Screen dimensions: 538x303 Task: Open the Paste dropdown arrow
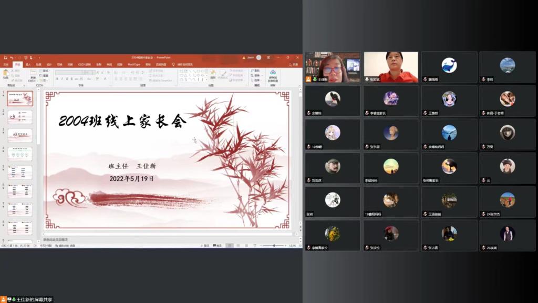coord(5,80)
